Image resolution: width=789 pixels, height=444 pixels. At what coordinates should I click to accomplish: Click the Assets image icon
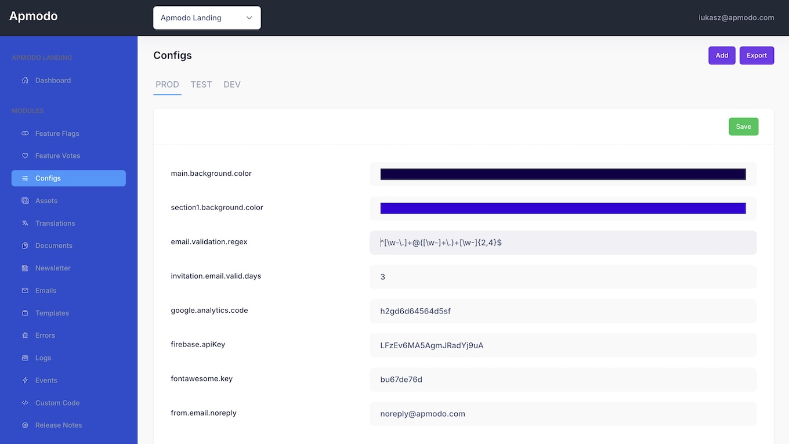tap(25, 201)
